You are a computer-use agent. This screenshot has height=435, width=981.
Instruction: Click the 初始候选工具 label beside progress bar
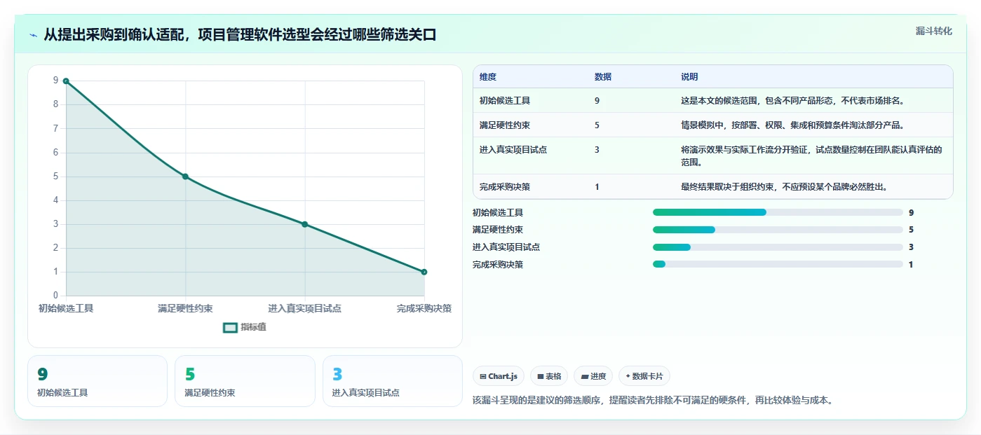tap(498, 213)
